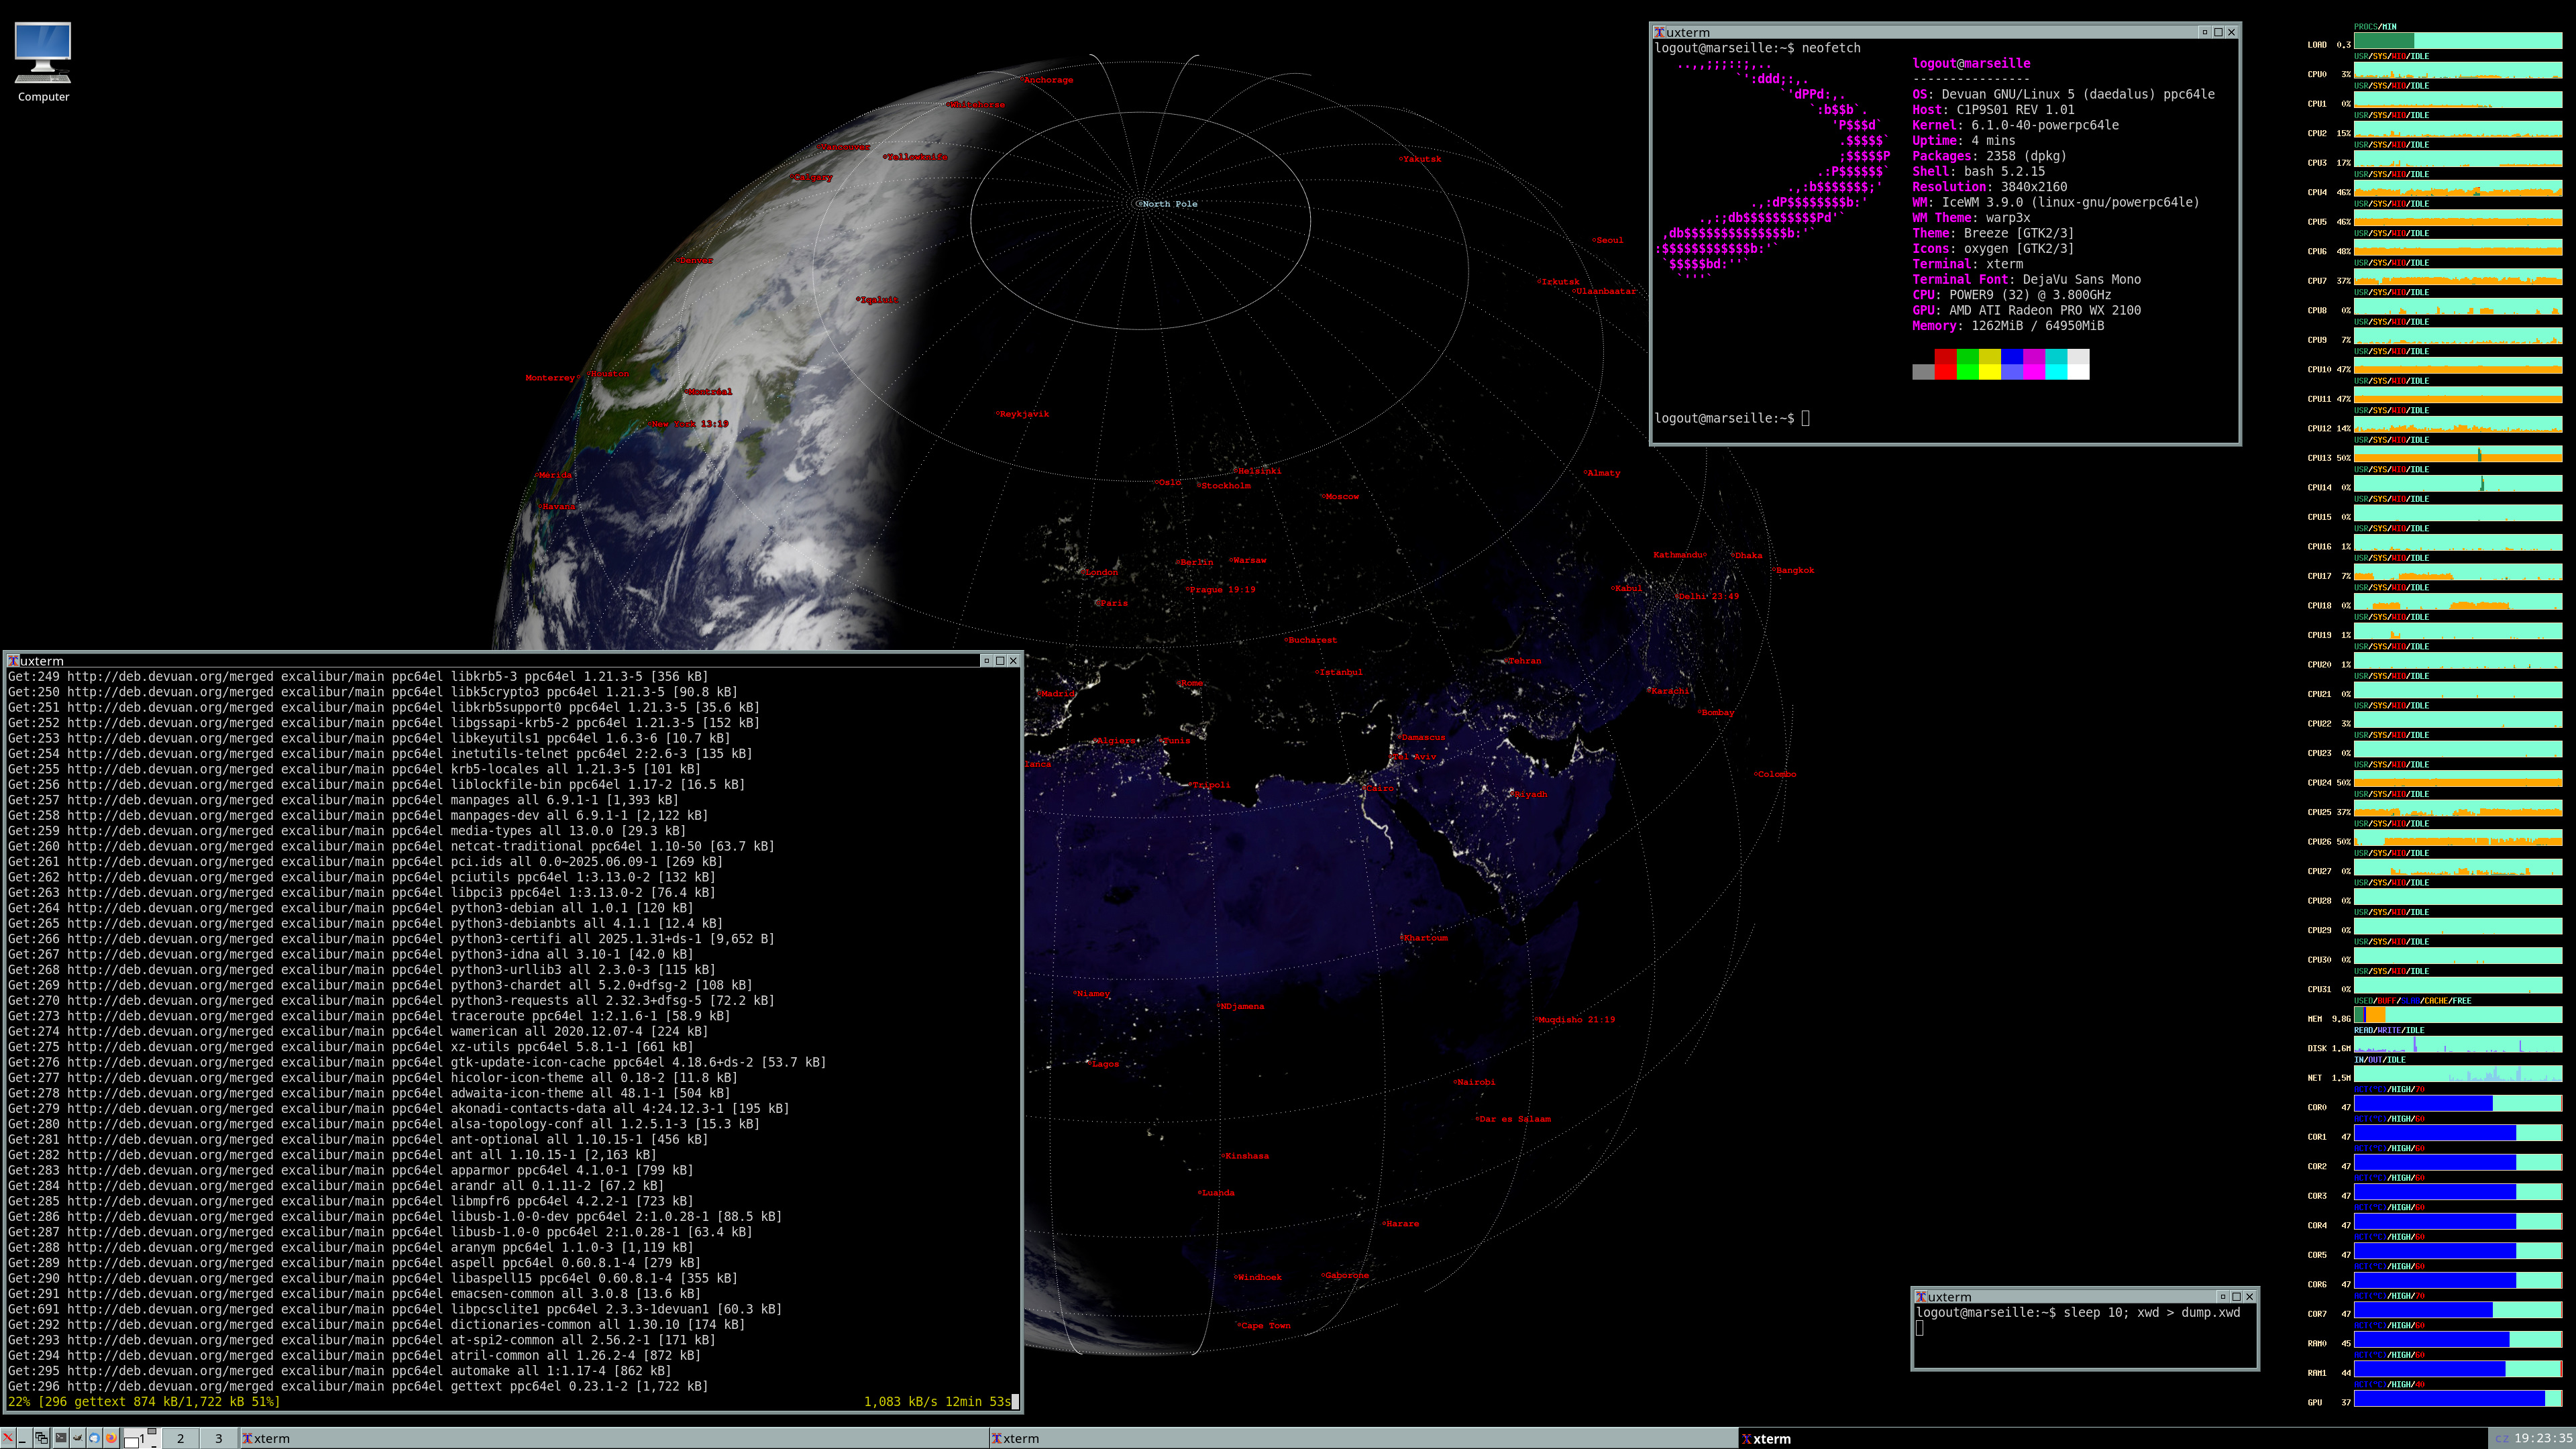Viewport: 2576px width, 1449px height.
Task: Launch Firefox from taskbar
Action: tap(111, 1438)
